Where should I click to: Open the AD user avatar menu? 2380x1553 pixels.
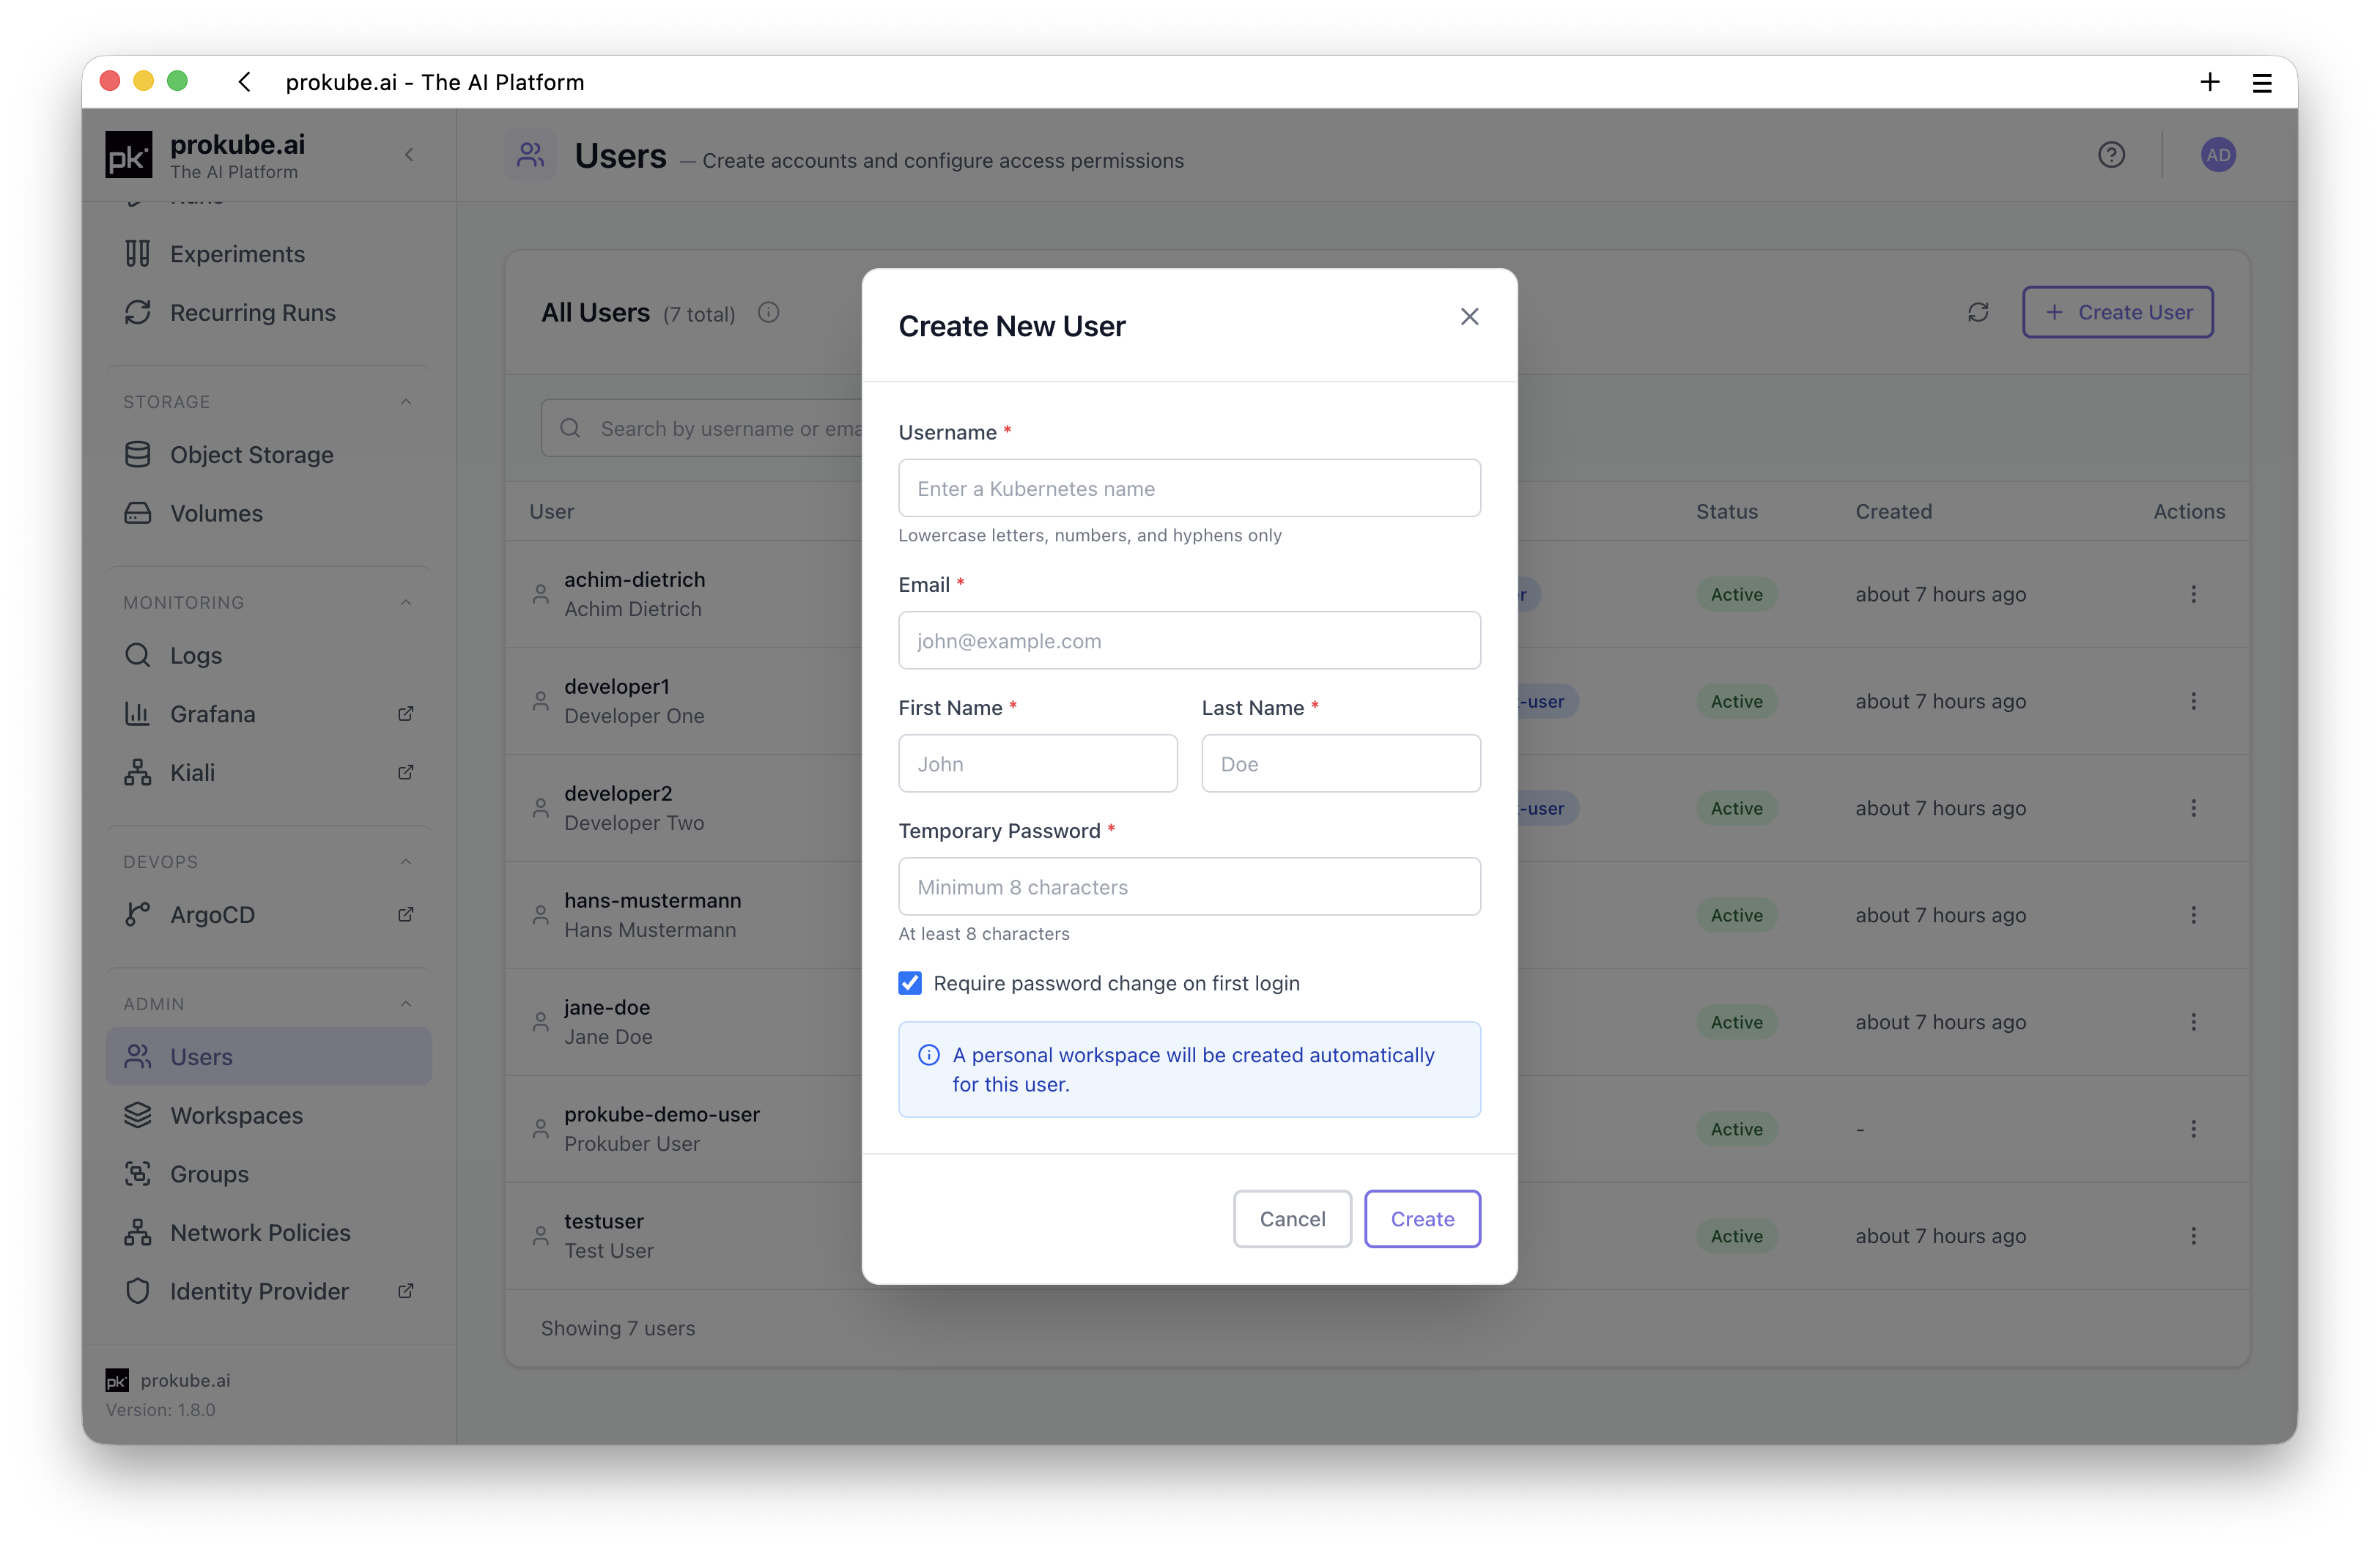tap(2218, 155)
